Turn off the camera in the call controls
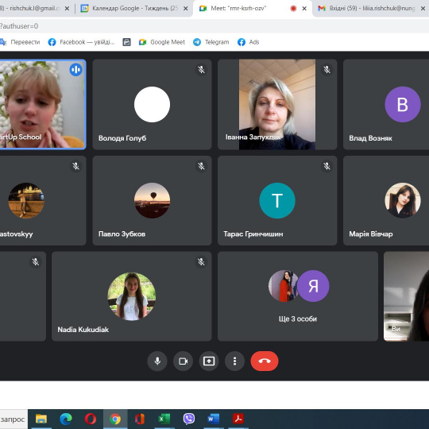This screenshot has width=429, height=429. coord(183,361)
